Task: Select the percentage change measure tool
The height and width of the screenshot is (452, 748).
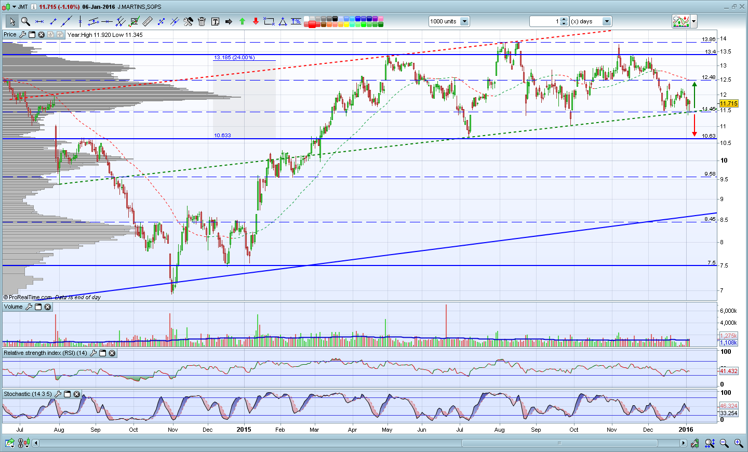Action: tap(296, 21)
